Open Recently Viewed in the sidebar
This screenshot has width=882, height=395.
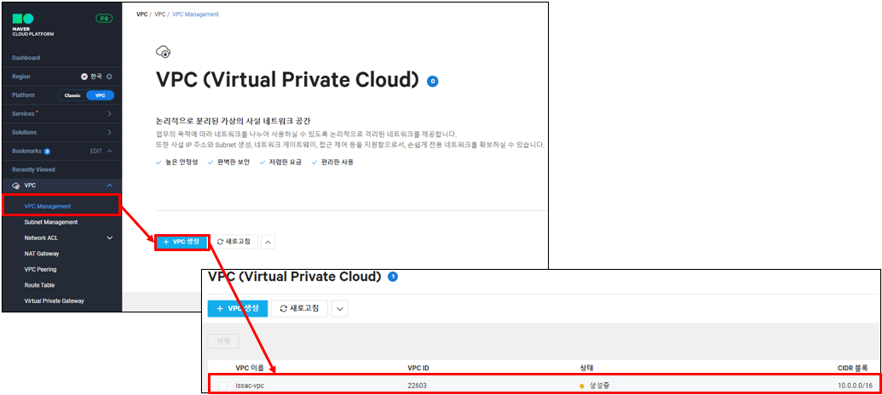33,169
